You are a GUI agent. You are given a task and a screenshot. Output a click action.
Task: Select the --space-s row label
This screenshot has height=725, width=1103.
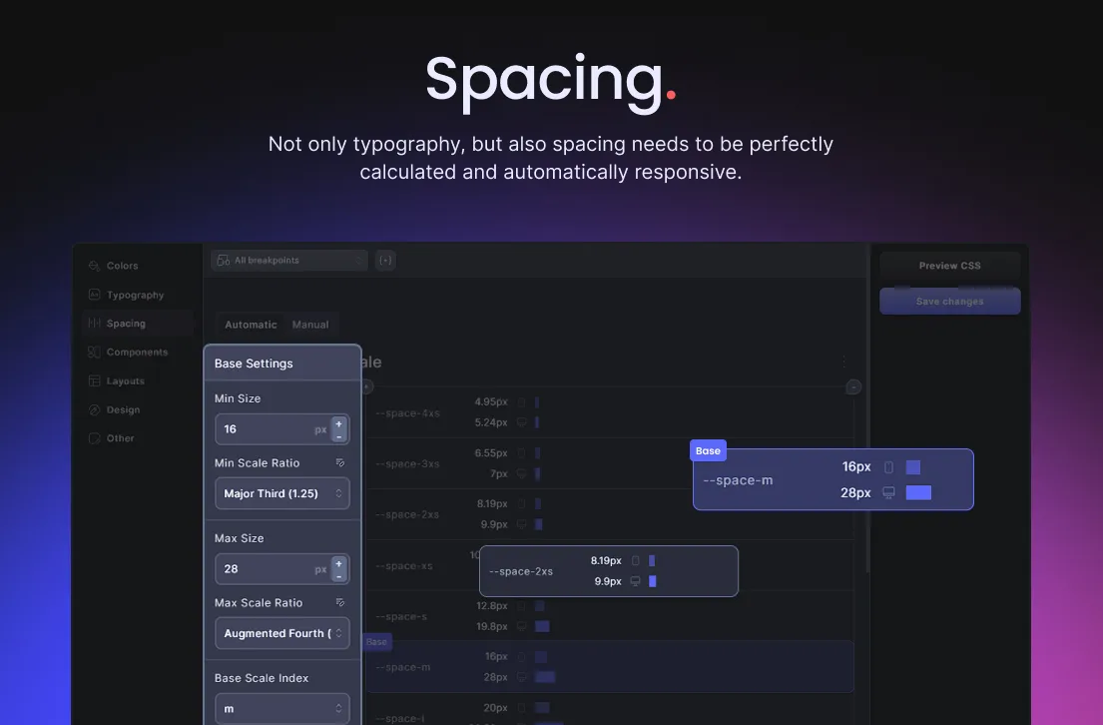[401, 616]
